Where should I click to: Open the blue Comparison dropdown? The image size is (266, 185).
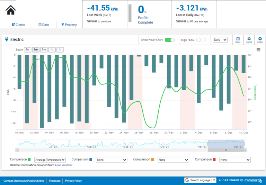pos(112,160)
